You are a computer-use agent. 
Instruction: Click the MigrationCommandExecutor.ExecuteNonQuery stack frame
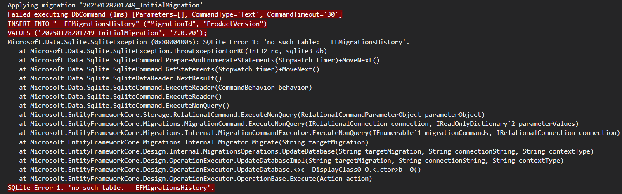[x=319, y=133]
